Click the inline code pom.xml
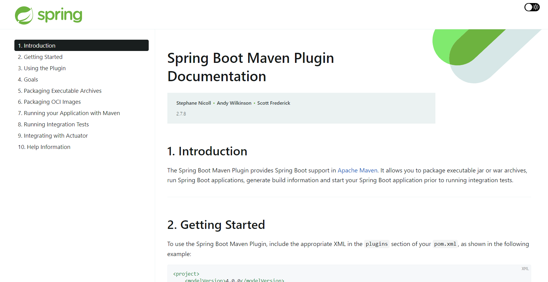548x282 pixels. tap(445, 244)
